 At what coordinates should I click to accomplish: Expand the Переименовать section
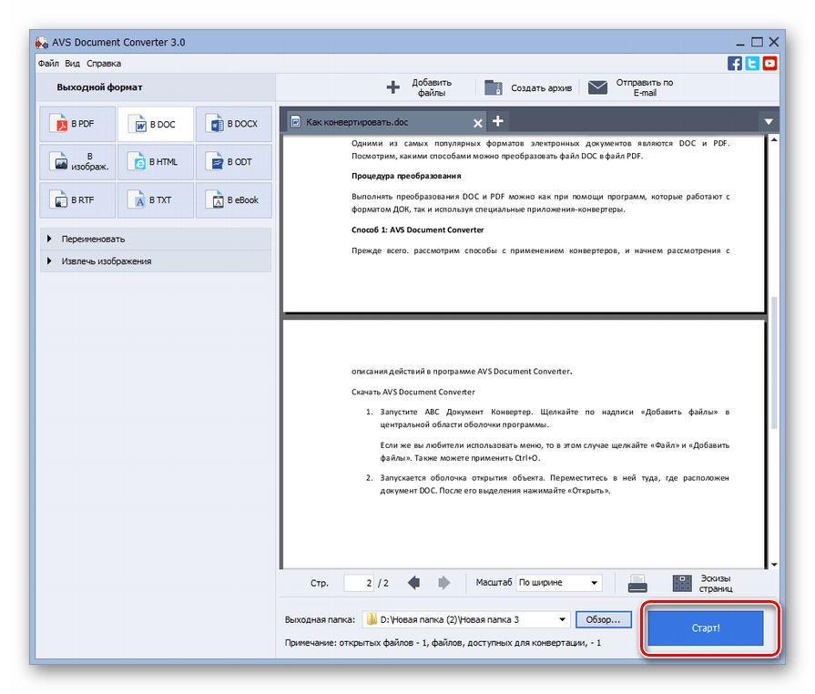click(156, 240)
